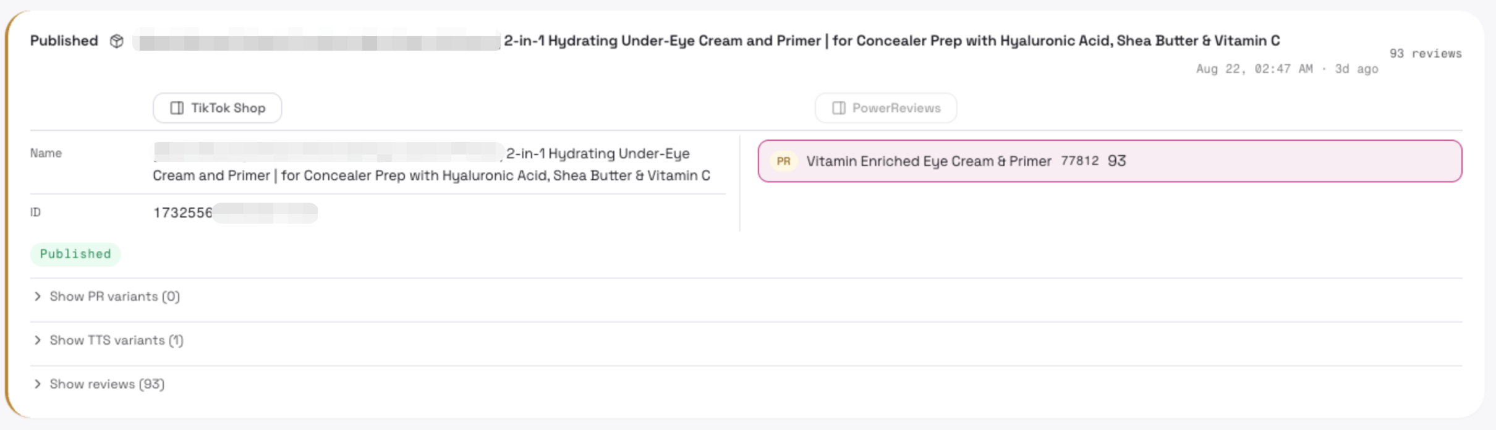
Task: Click the 93 reviews count label
Action: point(1426,54)
